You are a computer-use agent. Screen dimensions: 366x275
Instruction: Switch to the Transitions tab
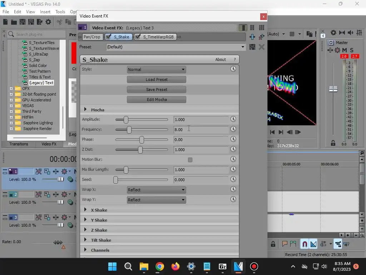click(19, 144)
